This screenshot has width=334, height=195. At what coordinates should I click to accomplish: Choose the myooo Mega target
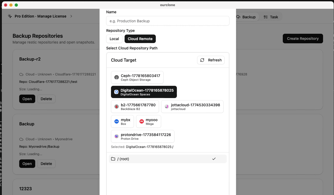coord(149,121)
